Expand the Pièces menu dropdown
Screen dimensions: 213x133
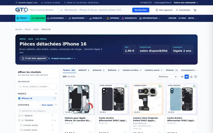pyautogui.click(x=29, y=18)
